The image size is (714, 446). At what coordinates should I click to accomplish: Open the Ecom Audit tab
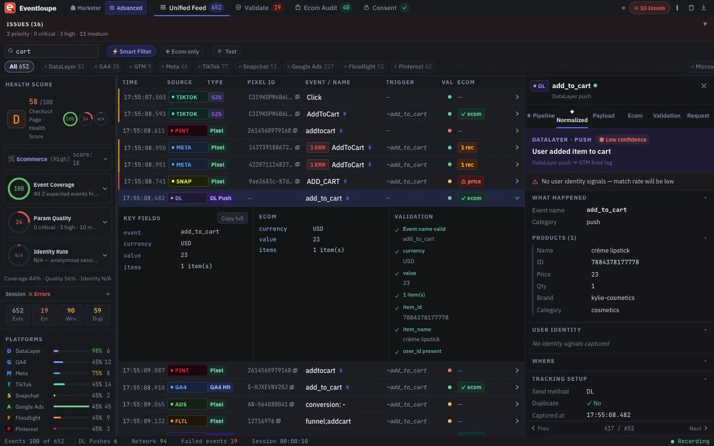click(324, 8)
